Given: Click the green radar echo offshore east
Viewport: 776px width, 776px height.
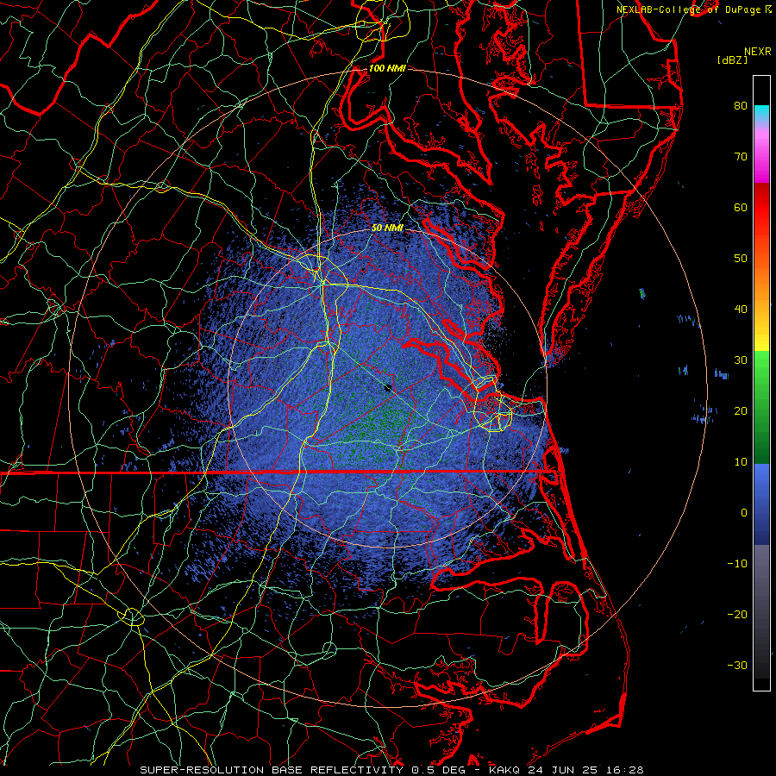Looking at the screenshot, I should pos(642,293).
